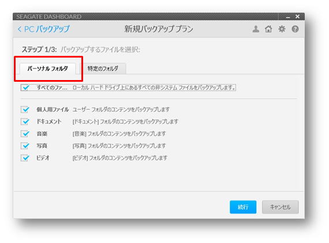Viewport: 329px width, 243px height.
Task: Click the blue 続行 button
Action: [x=243, y=207]
